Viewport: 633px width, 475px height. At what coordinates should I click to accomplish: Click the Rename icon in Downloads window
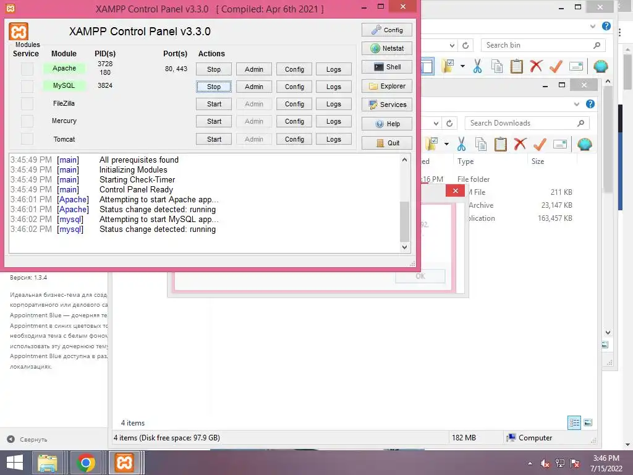560,144
